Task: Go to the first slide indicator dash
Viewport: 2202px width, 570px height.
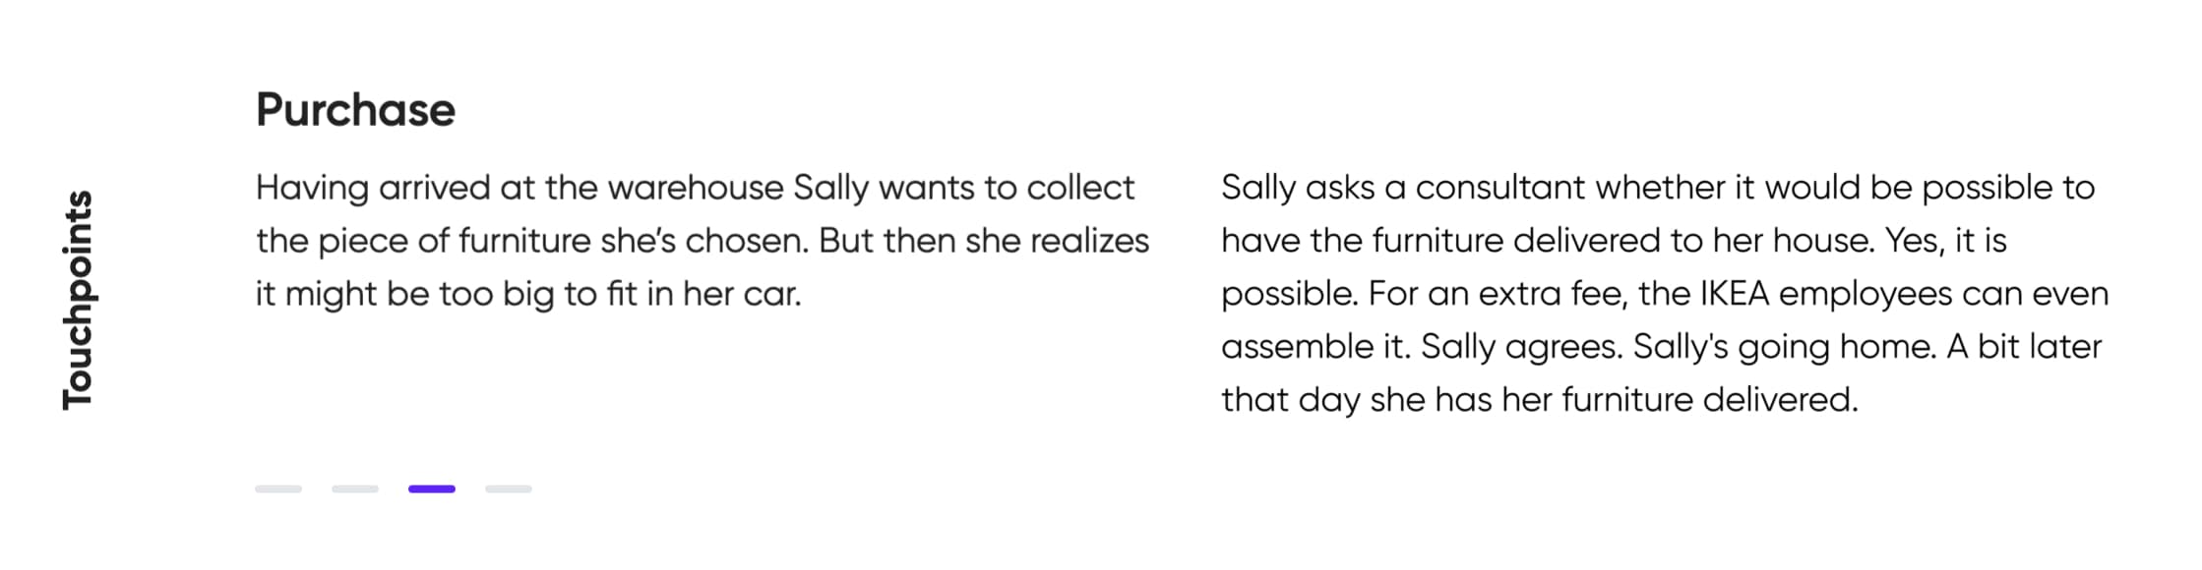Action: pyautogui.click(x=278, y=488)
